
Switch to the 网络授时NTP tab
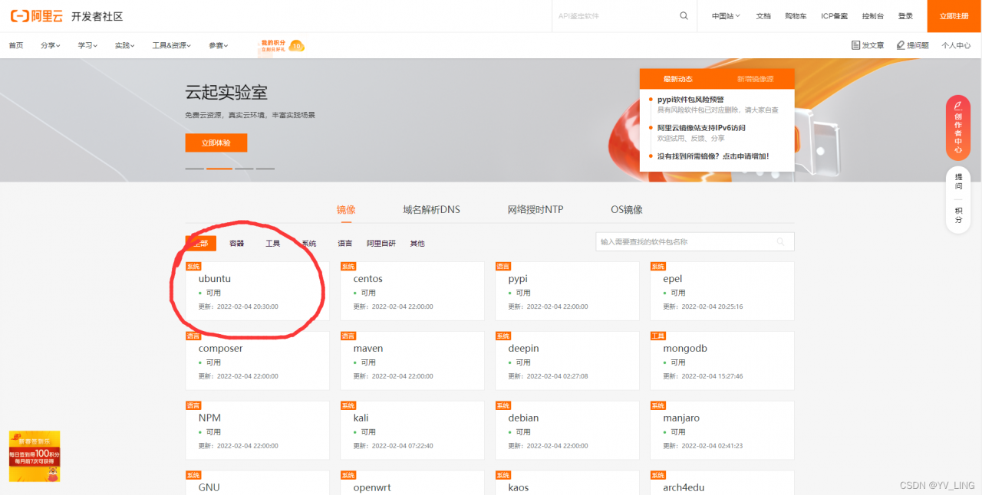[x=535, y=209]
